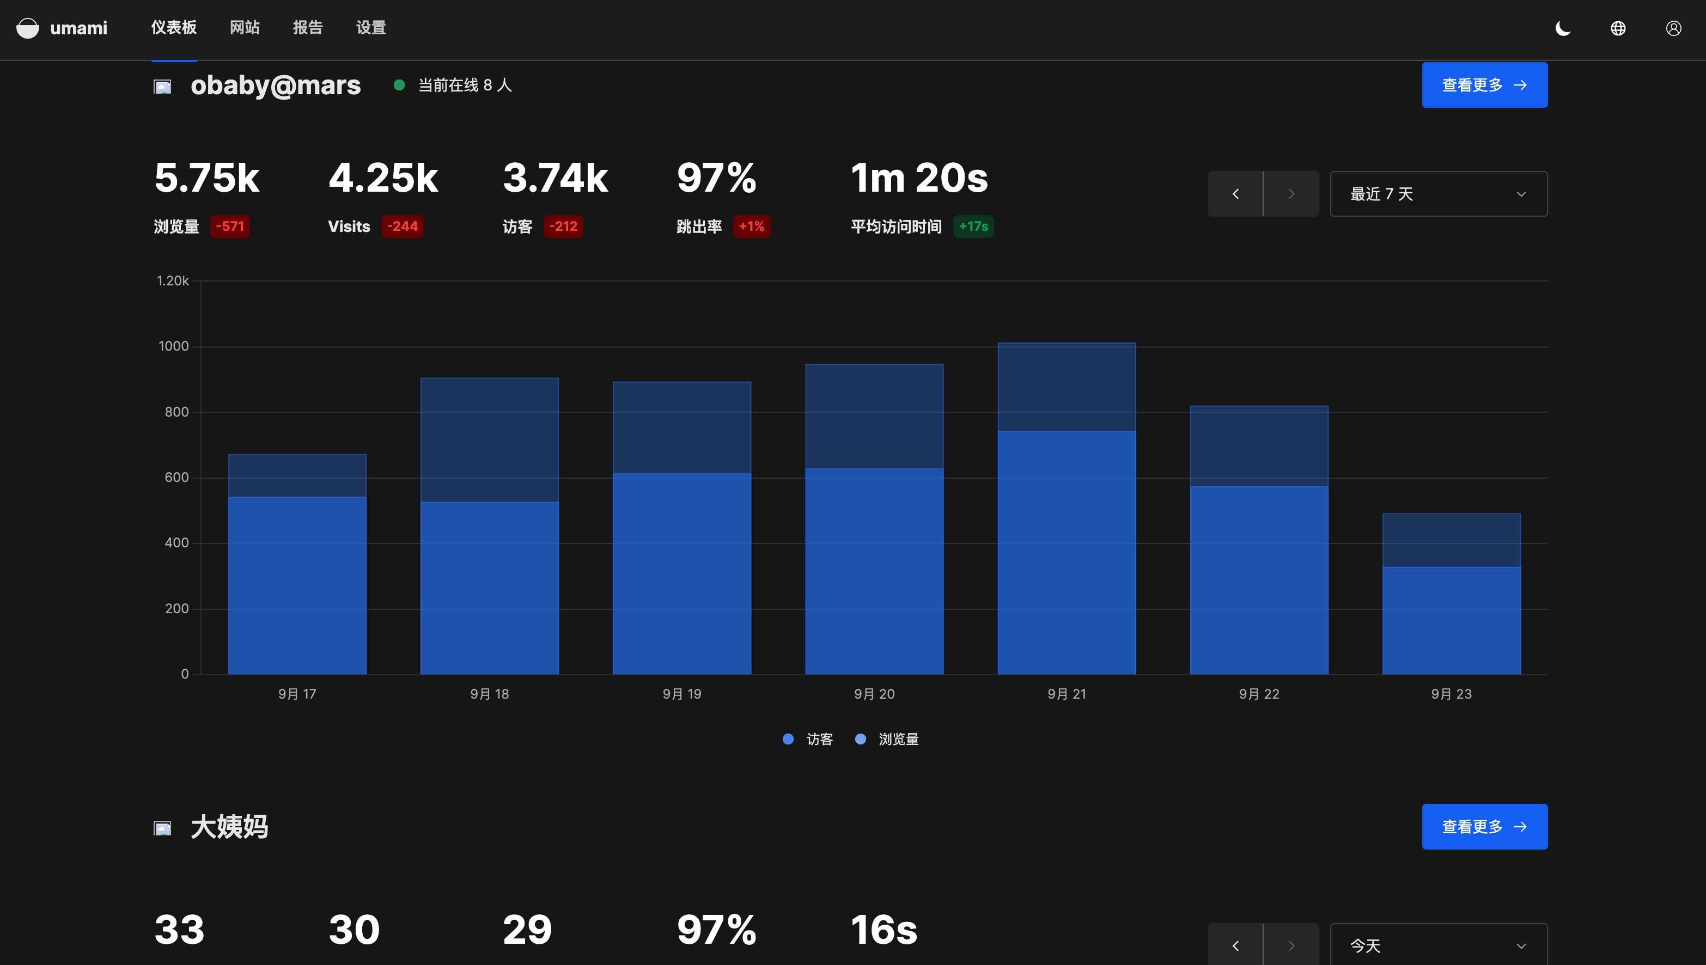Screen dimensions: 1706x965
Task: Click 大姨妈 website favicon
Action: tap(162, 828)
